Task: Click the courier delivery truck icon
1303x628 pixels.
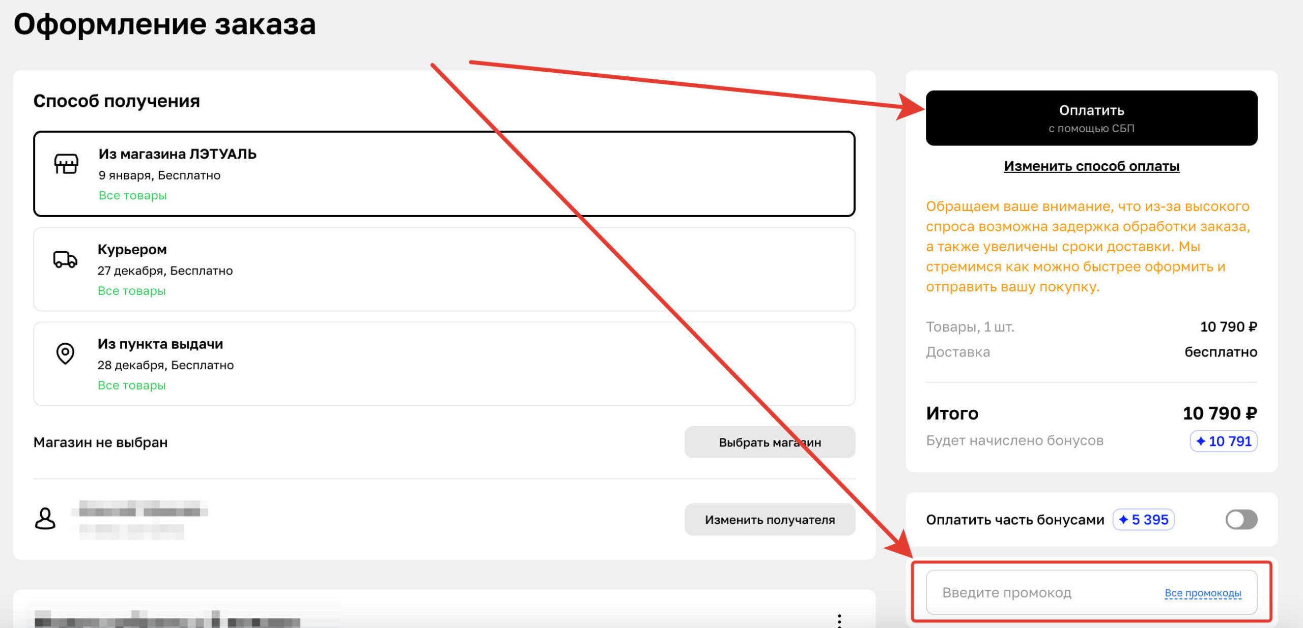Action: coord(65,259)
